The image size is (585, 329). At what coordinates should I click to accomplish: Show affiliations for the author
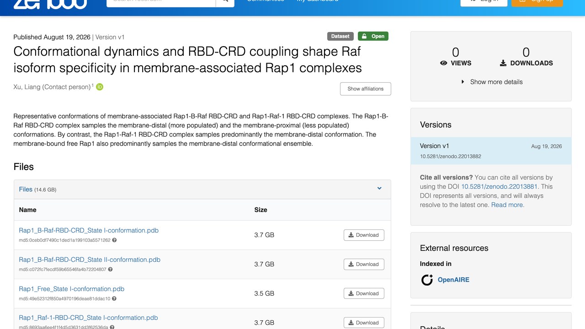pyautogui.click(x=366, y=89)
